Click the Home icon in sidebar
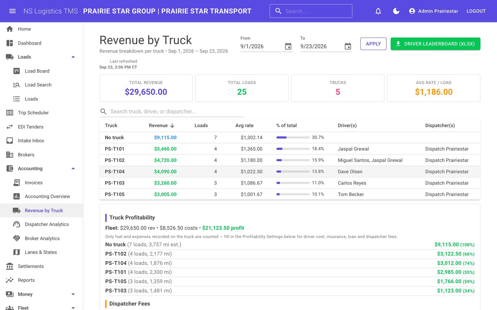 pyautogui.click(x=10, y=29)
